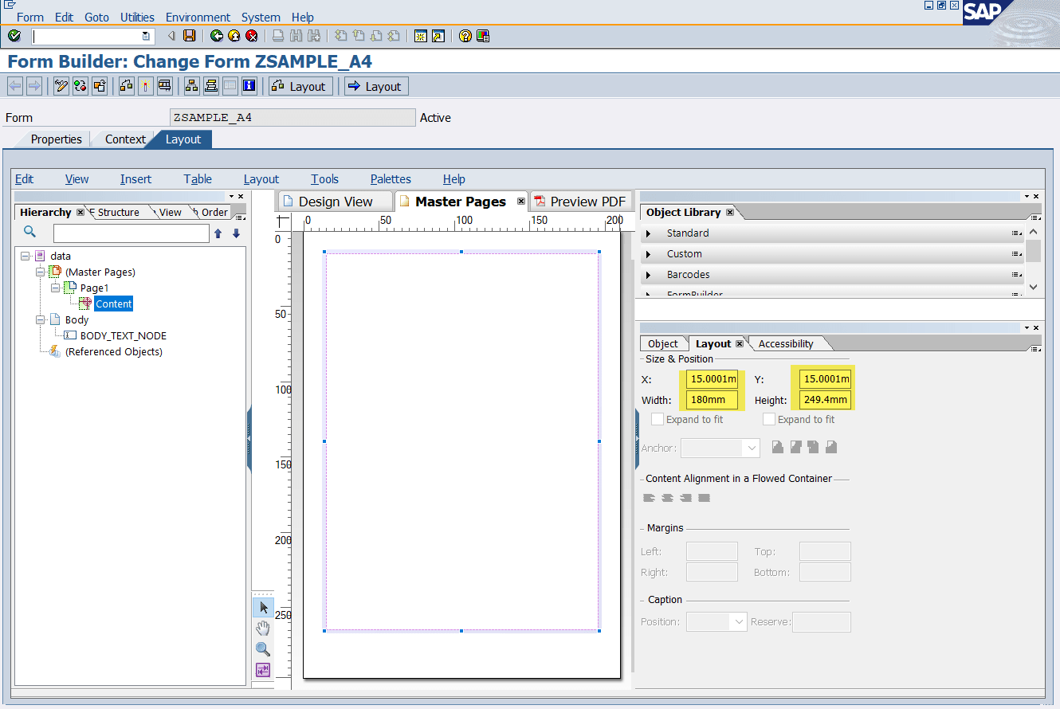Click the X position input field

point(712,378)
